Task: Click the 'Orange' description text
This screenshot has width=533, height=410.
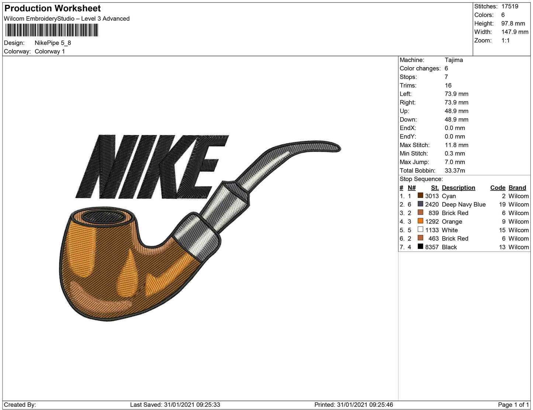Action: (x=452, y=221)
